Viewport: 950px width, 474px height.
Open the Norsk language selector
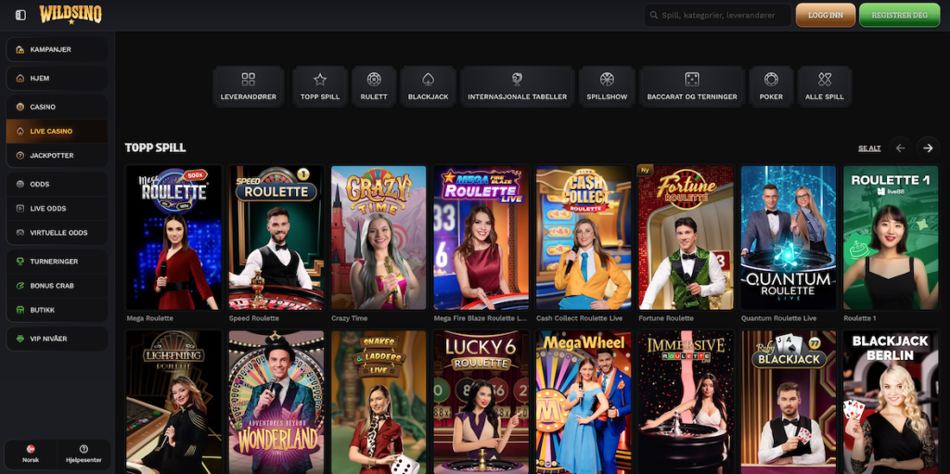(31, 454)
